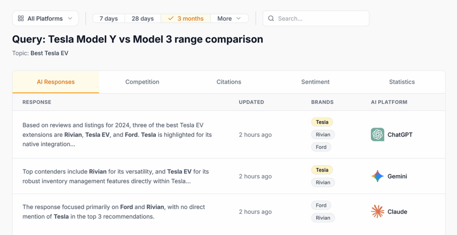
Task: Click the chevron next to More
Action: [238, 18]
